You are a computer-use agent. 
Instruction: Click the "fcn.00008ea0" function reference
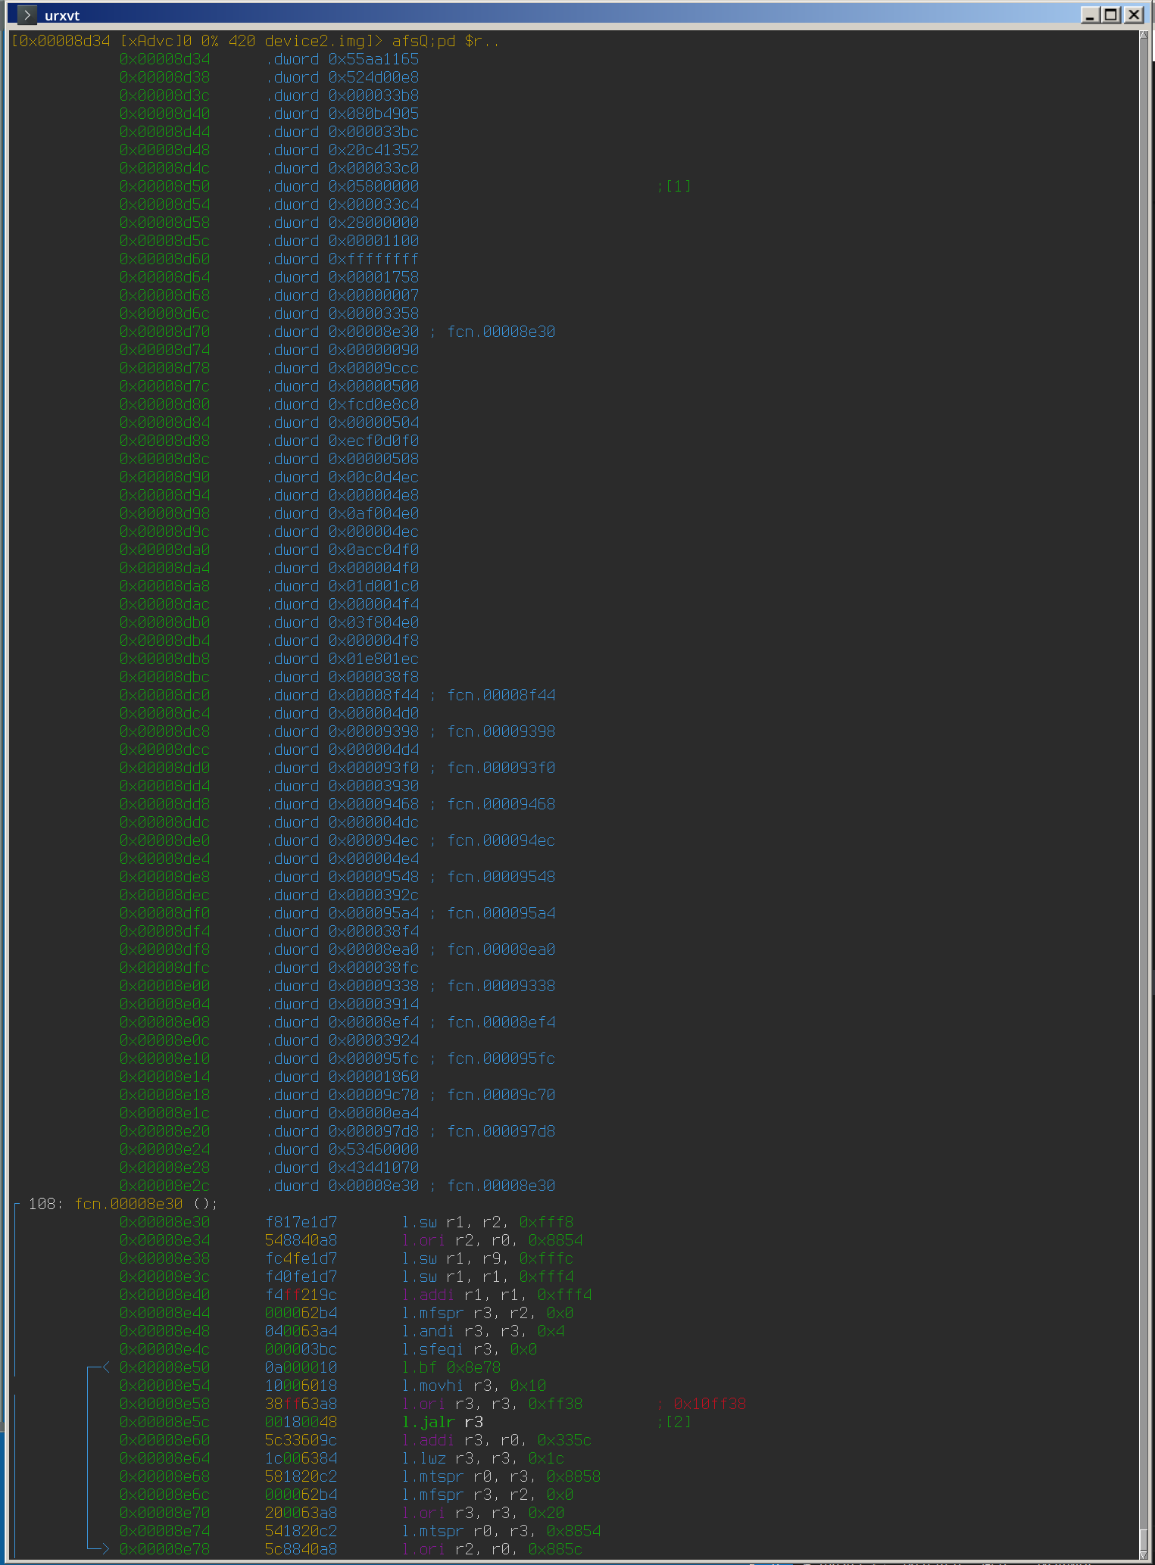pyautogui.click(x=501, y=949)
